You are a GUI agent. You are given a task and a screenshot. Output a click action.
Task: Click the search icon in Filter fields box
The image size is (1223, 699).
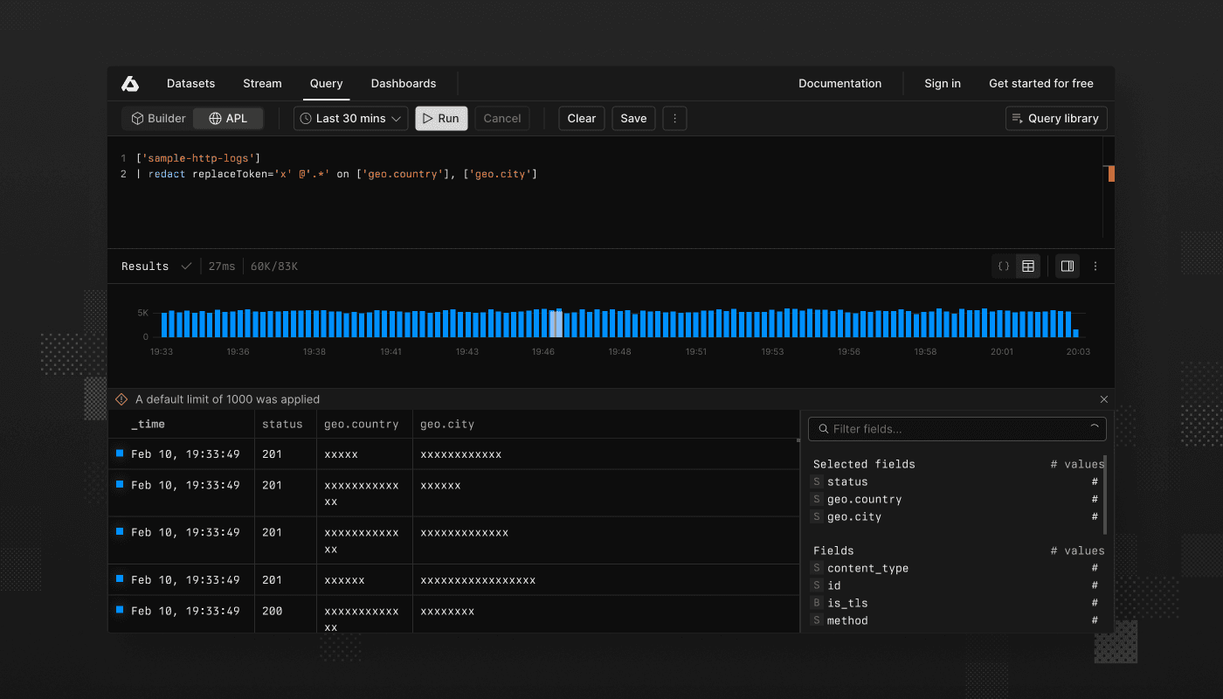(x=822, y=429)
